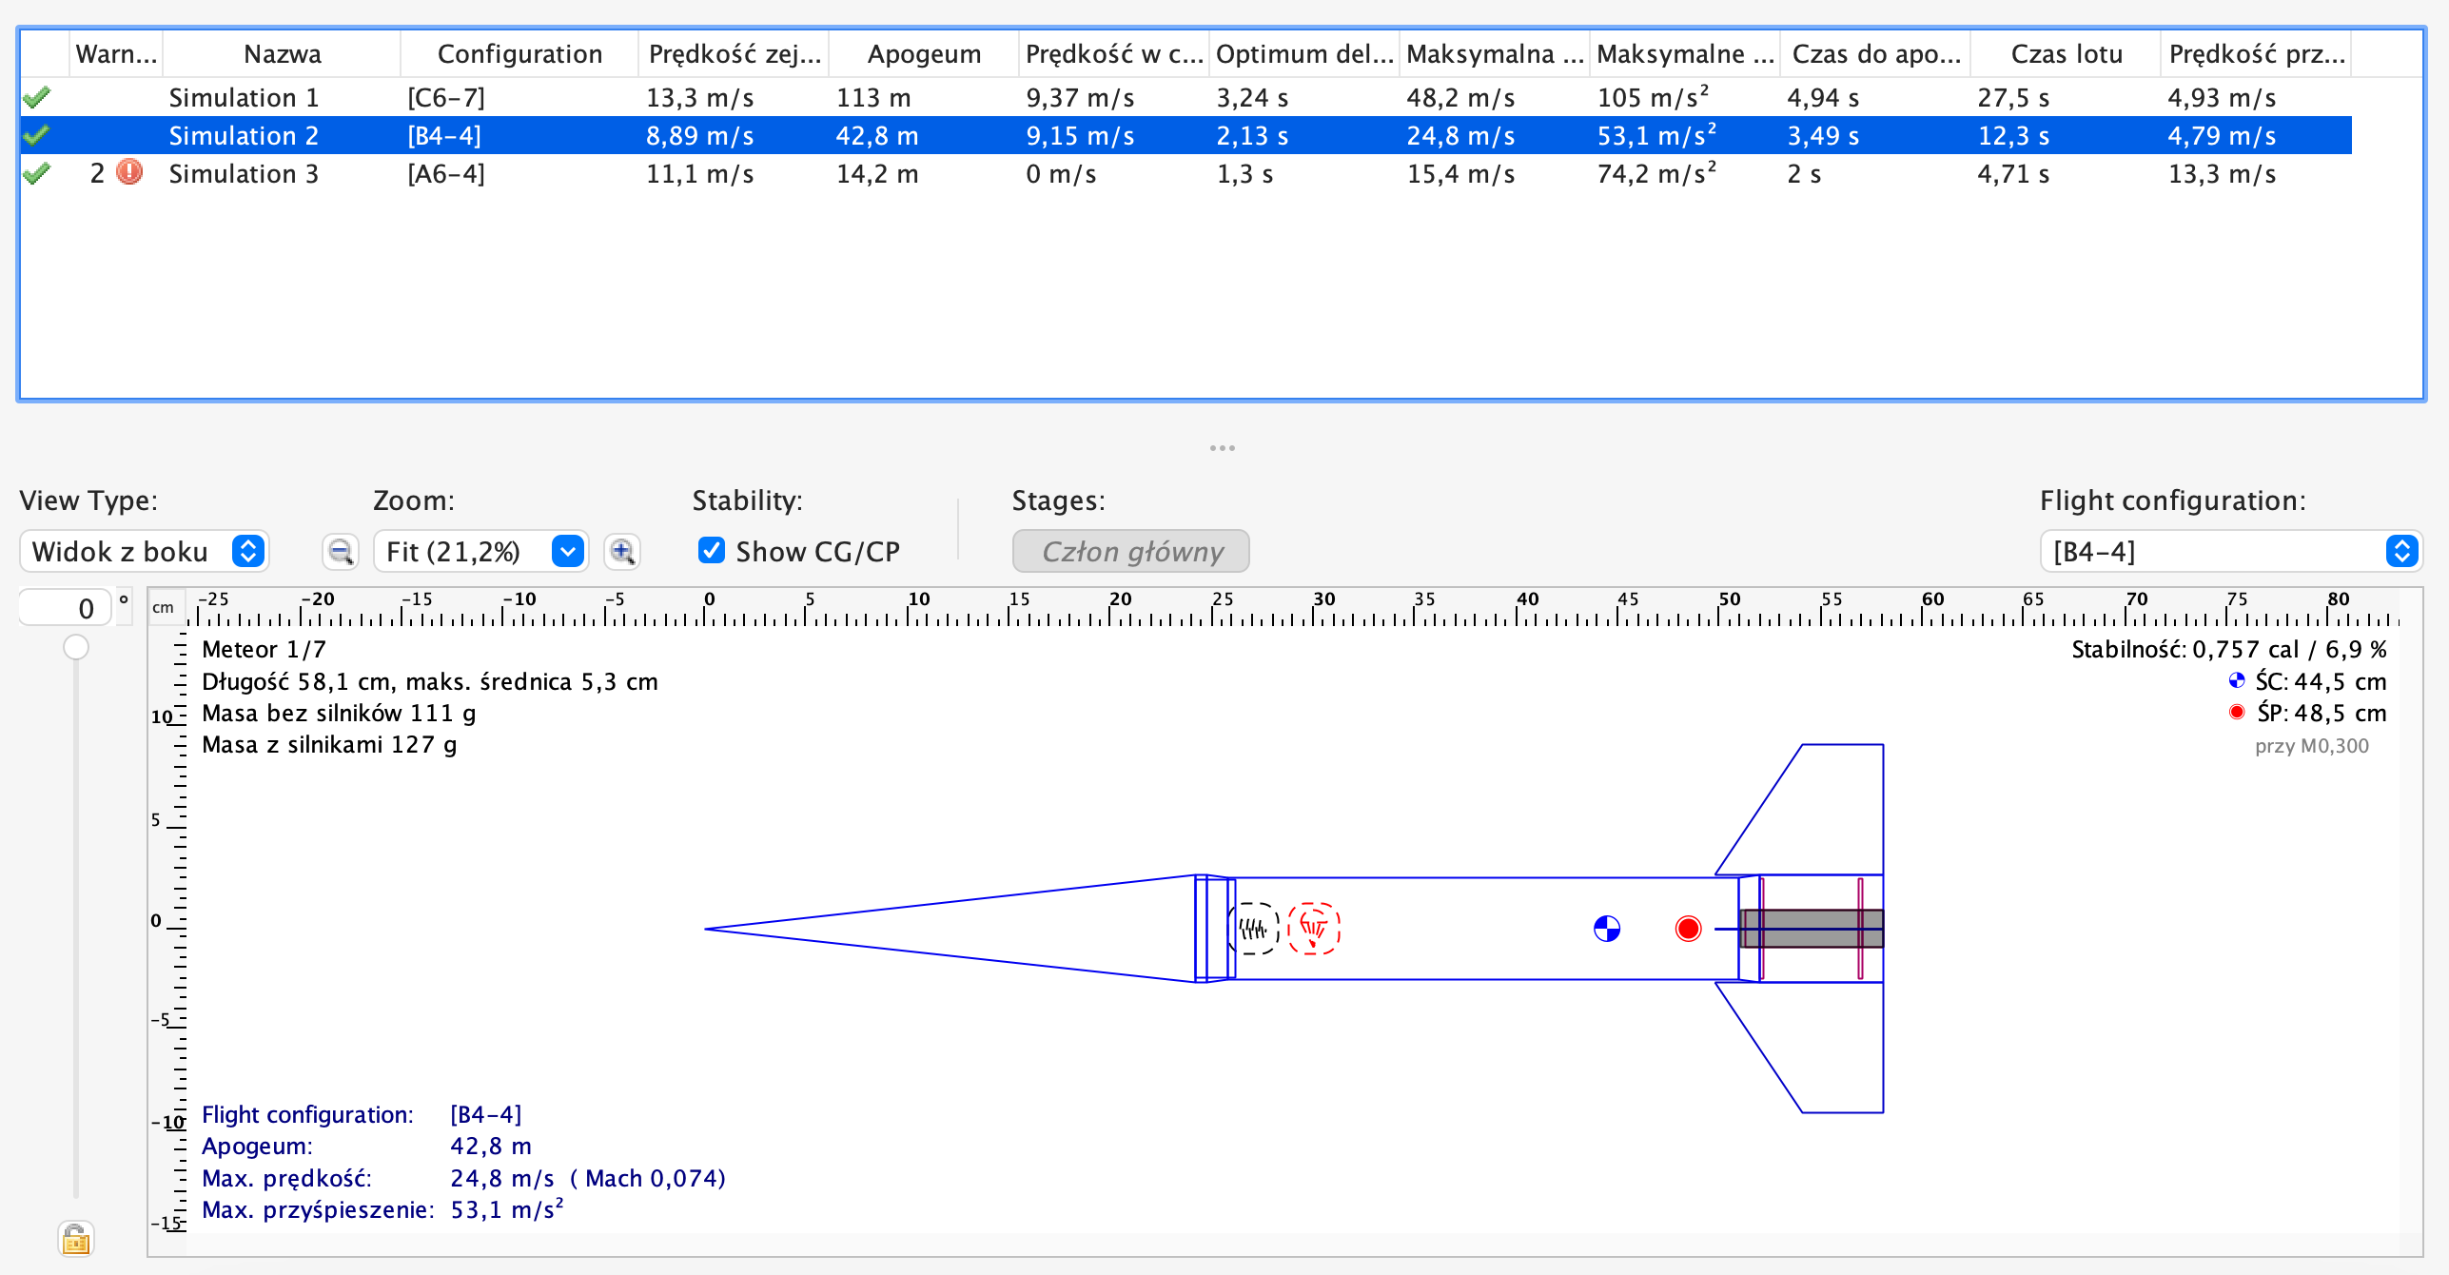Toggle the Show CG/CP checkbox
Viewport: 2449px width, 1275px height.
(x=711, y=551)
